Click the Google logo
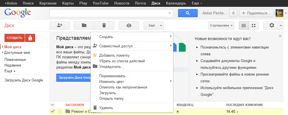Image resolution: width=288 pixels, height=115 pixels. [18, 13]
